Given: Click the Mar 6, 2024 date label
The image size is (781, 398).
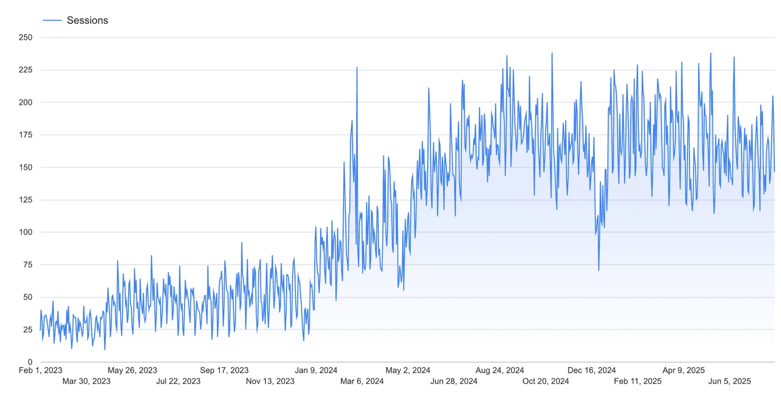Looking at the screenshot, I should [362, 381].
